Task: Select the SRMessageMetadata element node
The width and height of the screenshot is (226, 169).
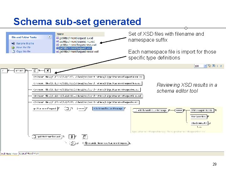Action: coord(202,110)
